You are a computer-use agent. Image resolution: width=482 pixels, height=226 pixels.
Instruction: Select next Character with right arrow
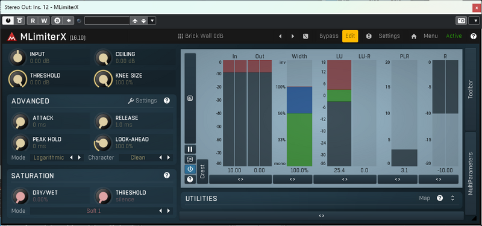169,157
